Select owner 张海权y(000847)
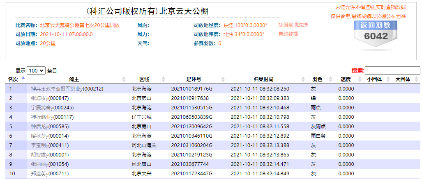The image size is (422, 179). 50,98
